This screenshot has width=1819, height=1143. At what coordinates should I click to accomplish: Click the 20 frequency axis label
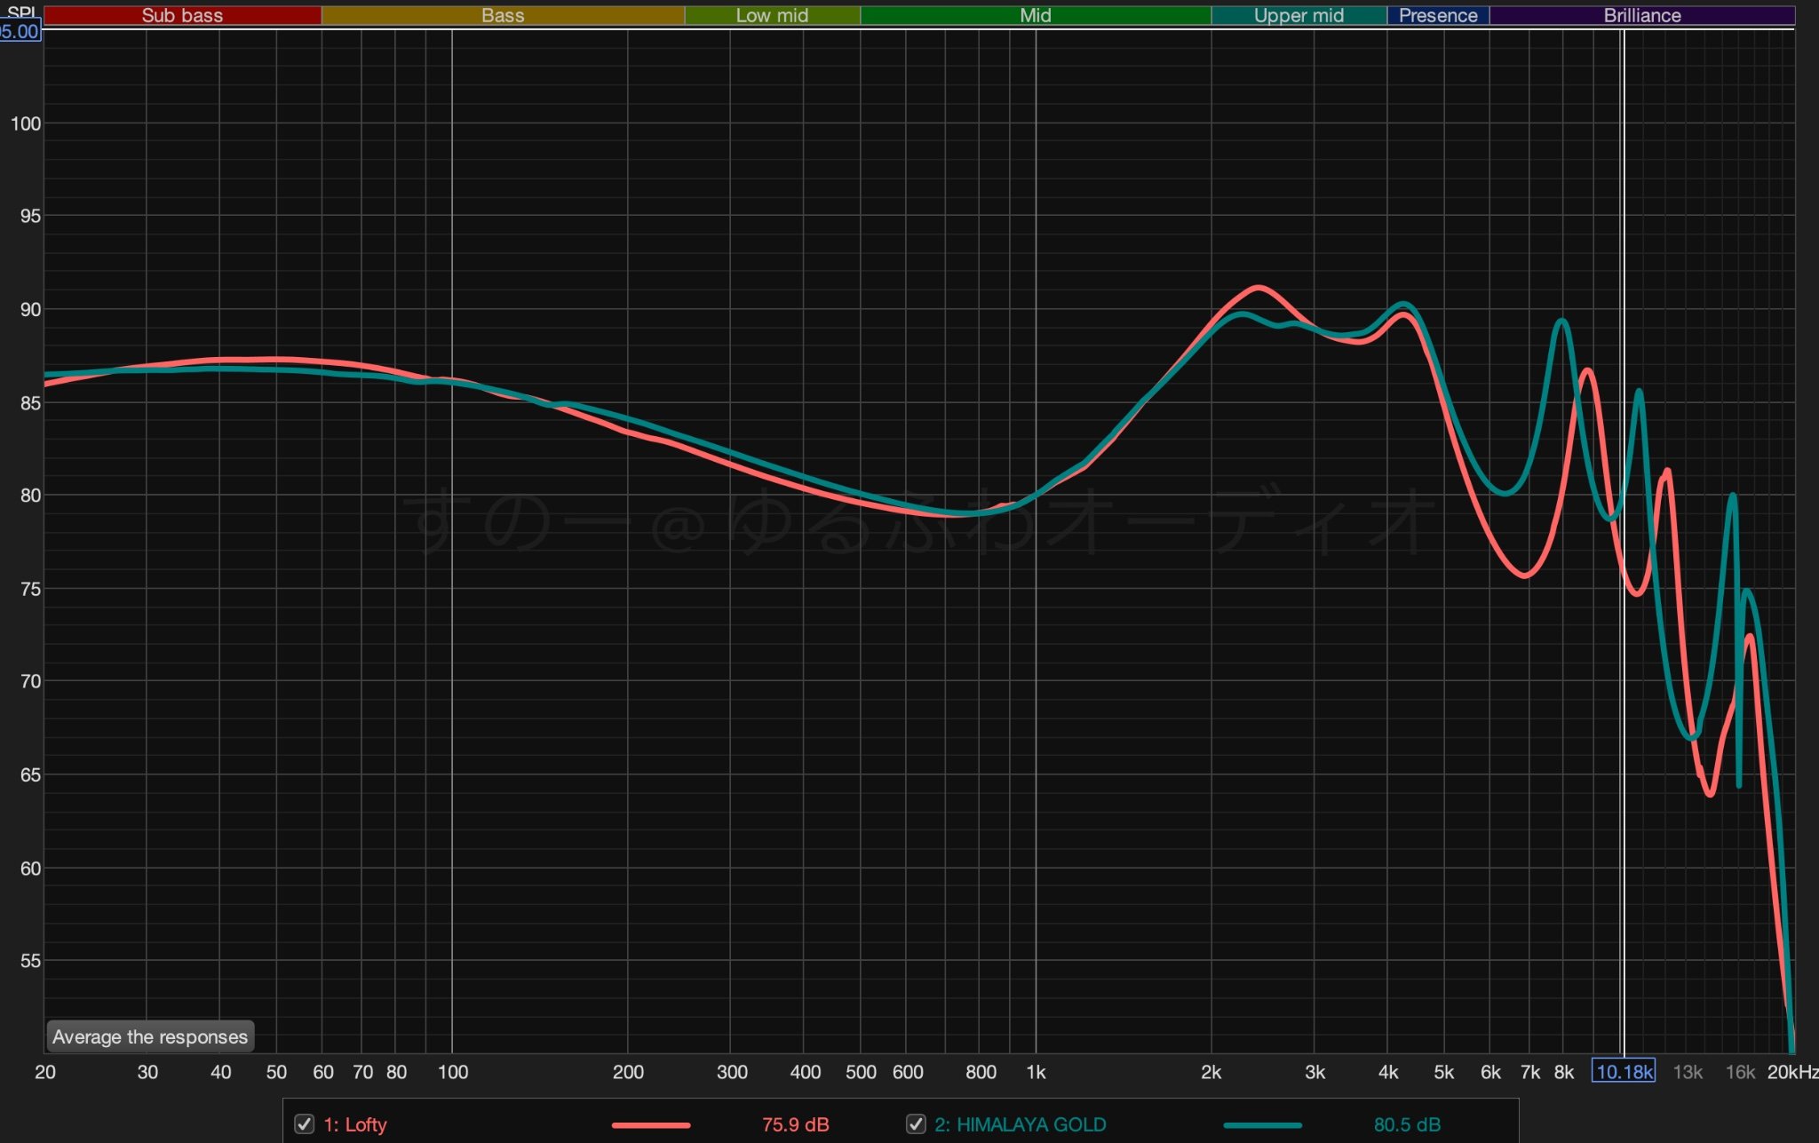click(45, 1072)
